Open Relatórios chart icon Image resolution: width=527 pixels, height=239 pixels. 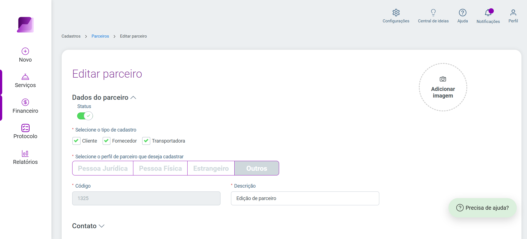[25, 153]
